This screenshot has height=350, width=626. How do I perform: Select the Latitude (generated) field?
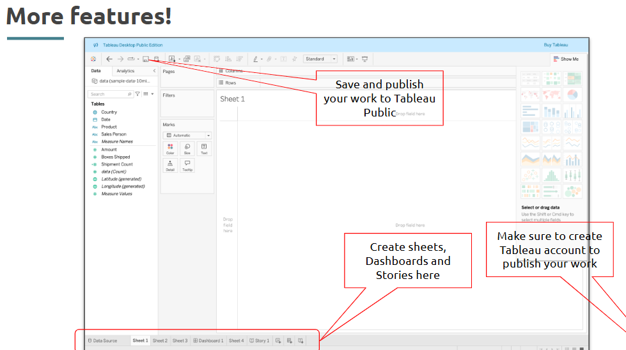click(x=121, y=179)
